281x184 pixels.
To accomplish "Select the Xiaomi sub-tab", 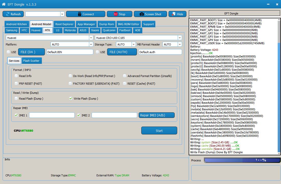I will (x=95, y=30).
